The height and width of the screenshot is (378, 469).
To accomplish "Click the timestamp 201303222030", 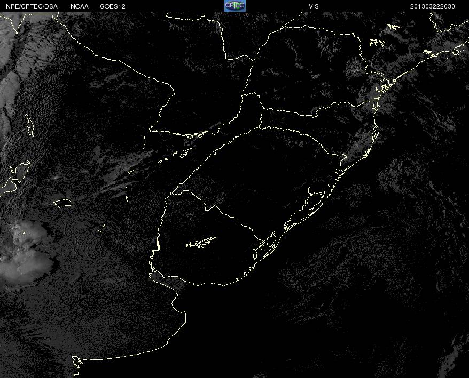I will (433, 6).
